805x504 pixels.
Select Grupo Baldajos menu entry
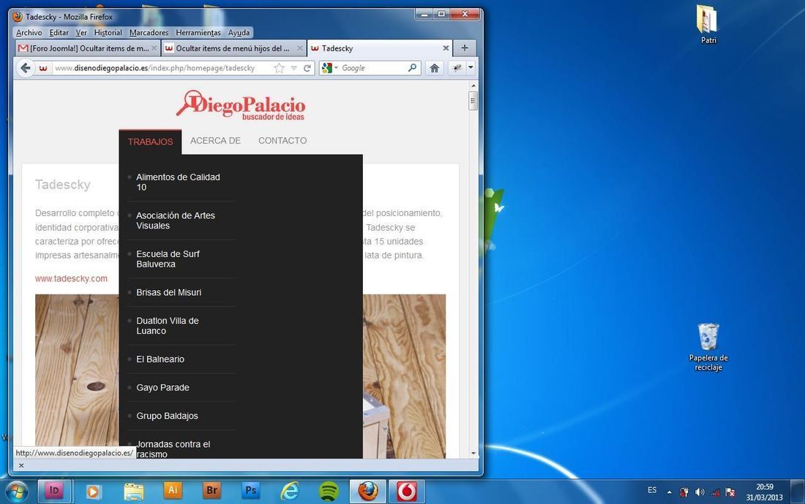(167, 415)
